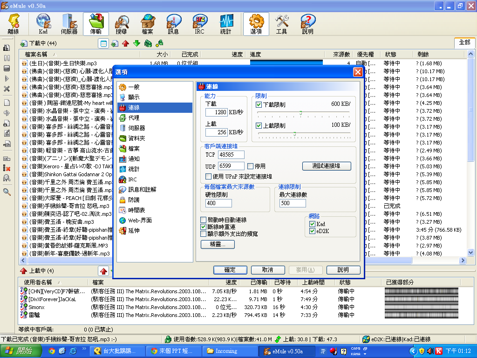This screenshot has height=358, width=477.
Task: Open the 伺服器 (Servers) toolbar icon
Action: (x=69, y=24)
